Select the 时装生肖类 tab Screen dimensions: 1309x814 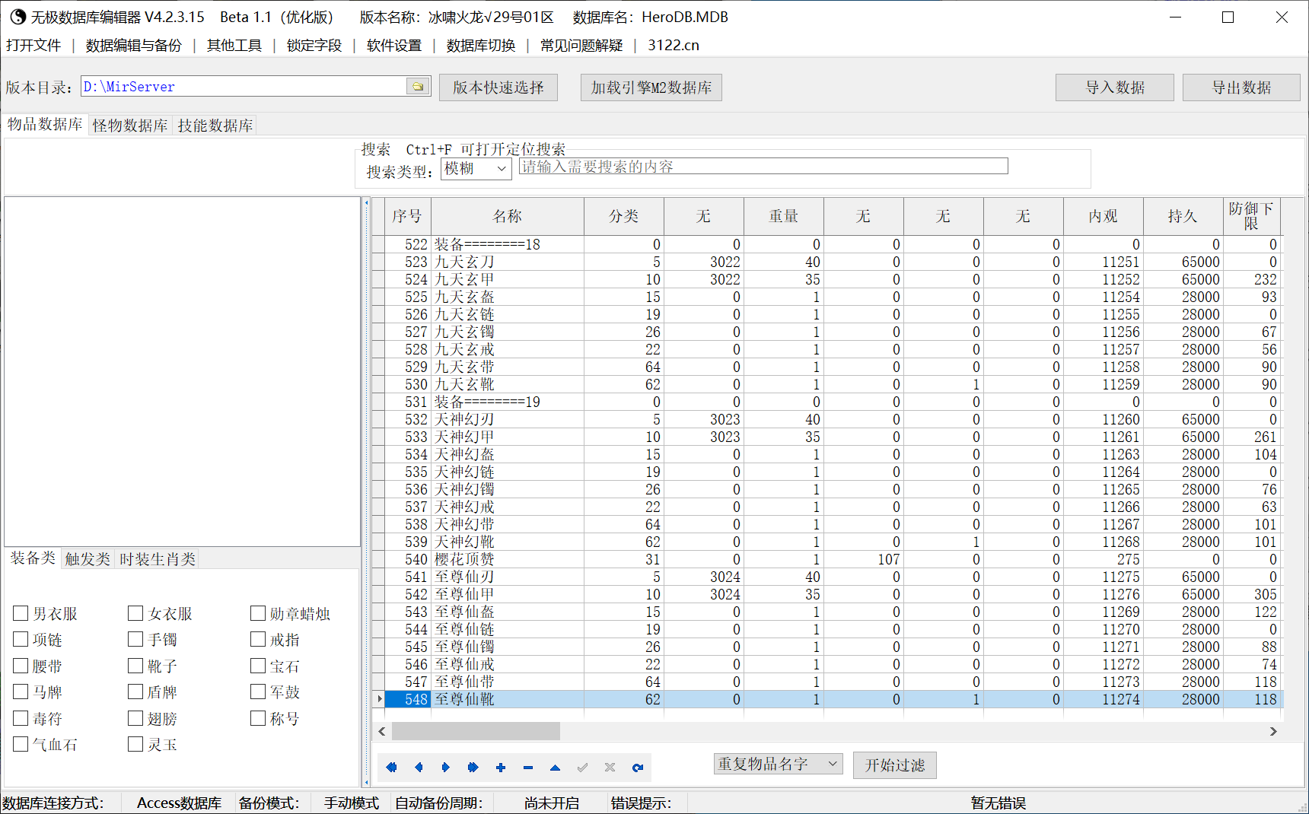pos(158,559)
